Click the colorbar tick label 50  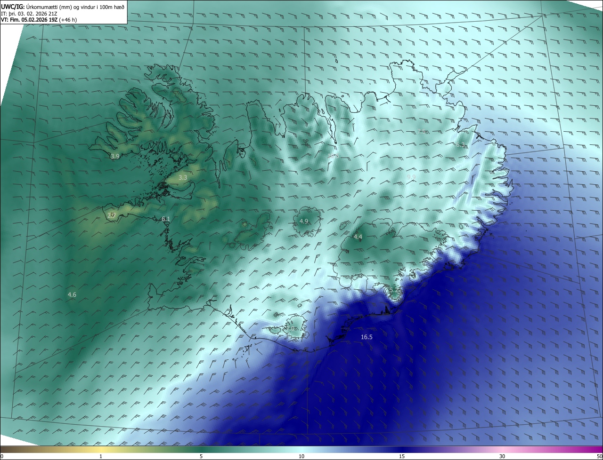pos(599,456)
